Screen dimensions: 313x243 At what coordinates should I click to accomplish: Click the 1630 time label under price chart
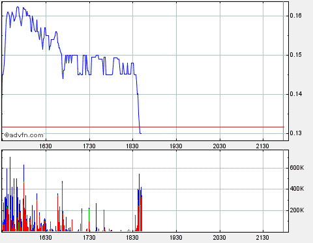click(x=46, y=146)
